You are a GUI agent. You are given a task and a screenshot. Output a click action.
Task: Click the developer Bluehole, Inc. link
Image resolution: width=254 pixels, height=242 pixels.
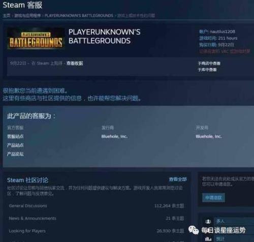click(209, 136)
